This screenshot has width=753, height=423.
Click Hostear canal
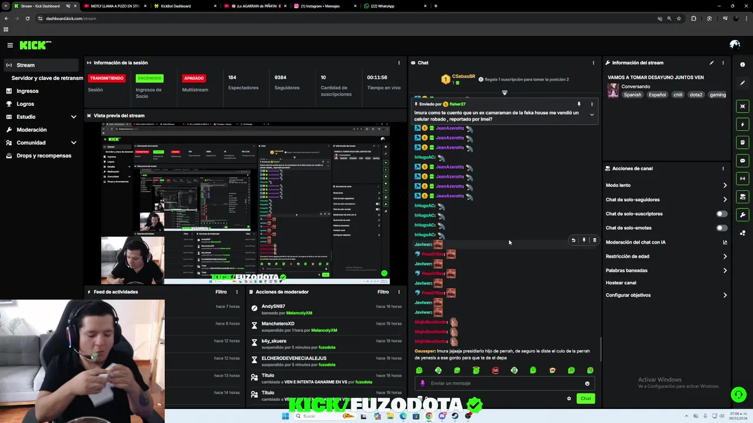tap(621, 283)
